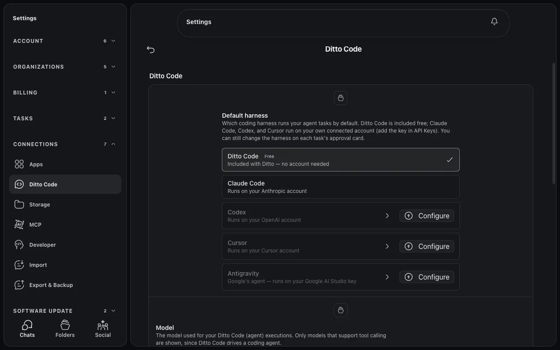Expand the Software Update section chevron
This screenshot has width=560, height=350.
coord(113,311)
